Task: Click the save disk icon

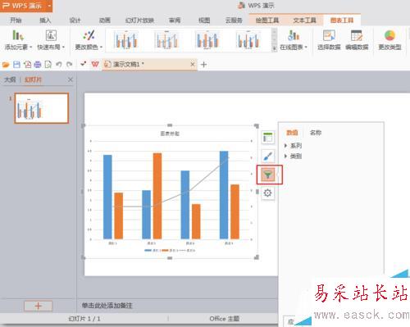Action: pos(16,65)
